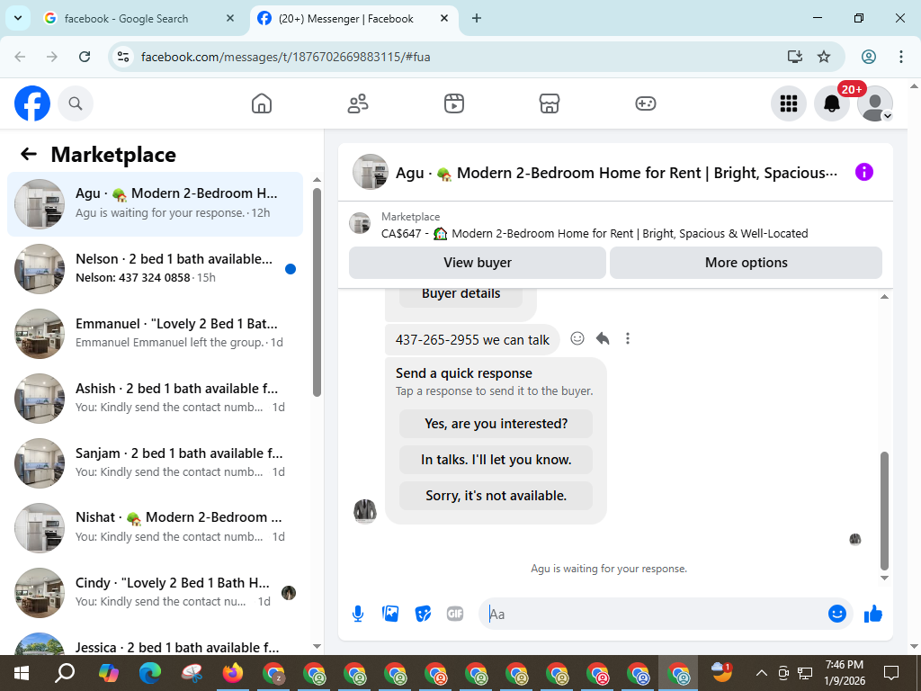Screen dimensions: 921x691
Task: Close the facebook - Google Search tab
Action: click(230, 18)
